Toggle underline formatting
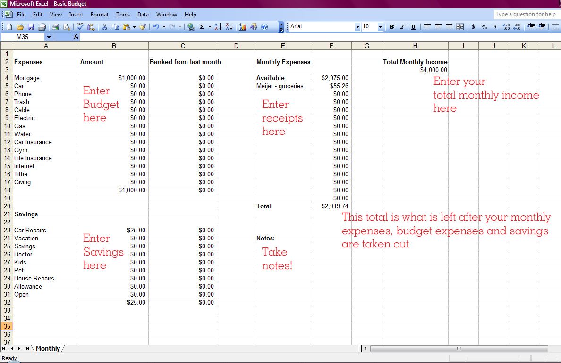Viewport: 561px width, 363px height. pos(413,27)
